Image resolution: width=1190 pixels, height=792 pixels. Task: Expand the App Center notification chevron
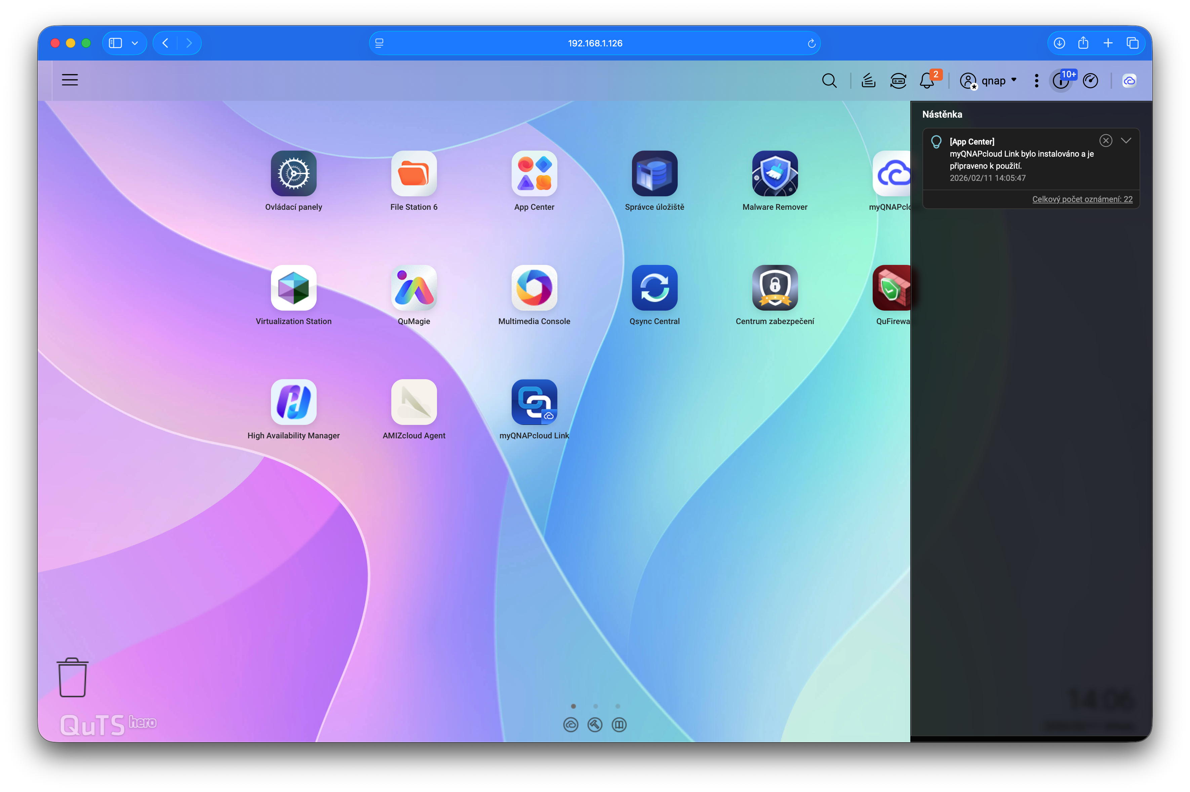(1126, 141)
